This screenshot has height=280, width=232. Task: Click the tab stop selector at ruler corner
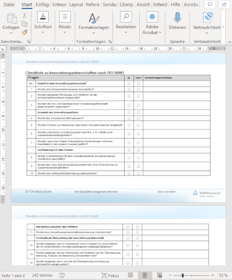(3, 49)
